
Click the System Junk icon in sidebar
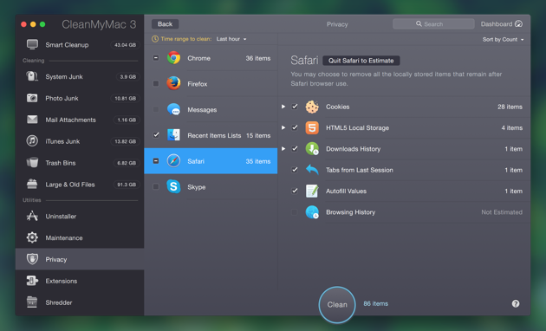click(32, 76)
